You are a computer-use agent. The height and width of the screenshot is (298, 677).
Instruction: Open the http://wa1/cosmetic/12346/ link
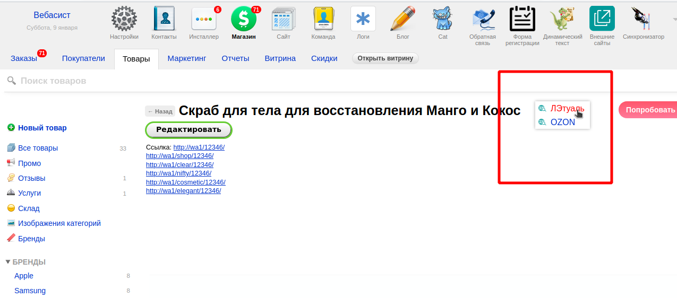[186, 182]
